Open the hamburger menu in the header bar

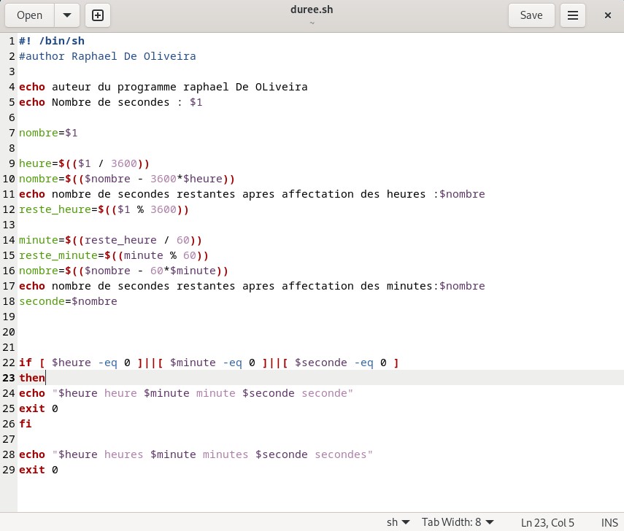(573, 15)
